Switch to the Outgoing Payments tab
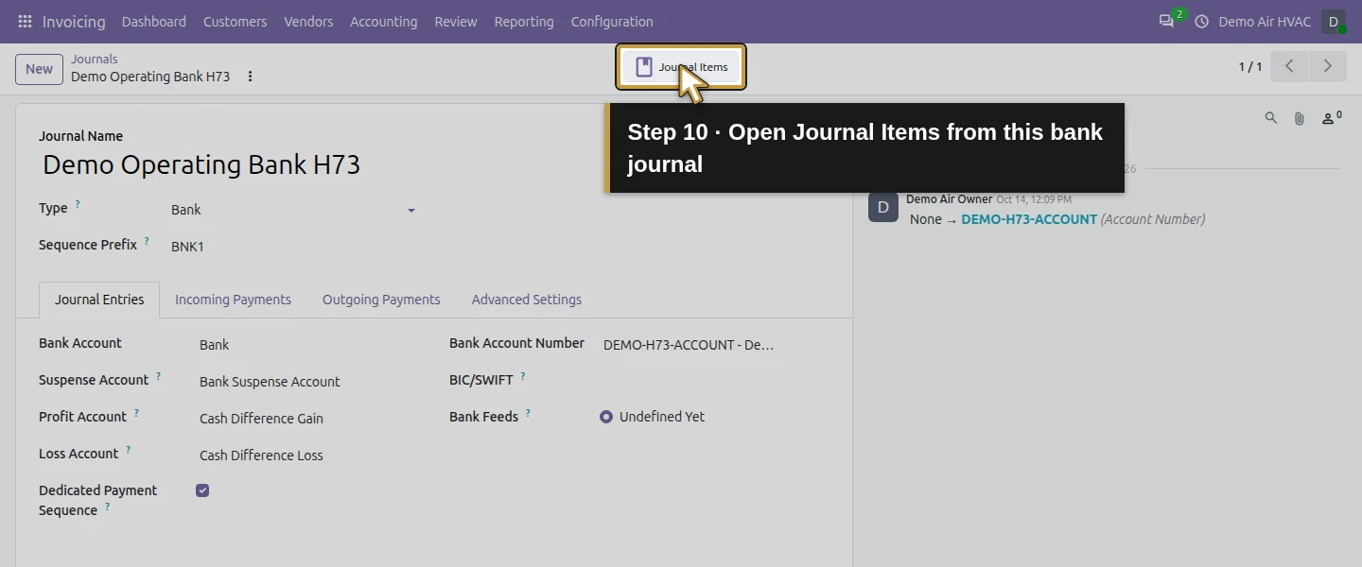Image resolution: width=1362 pixels, height=567 pixels. click(381, 300)
